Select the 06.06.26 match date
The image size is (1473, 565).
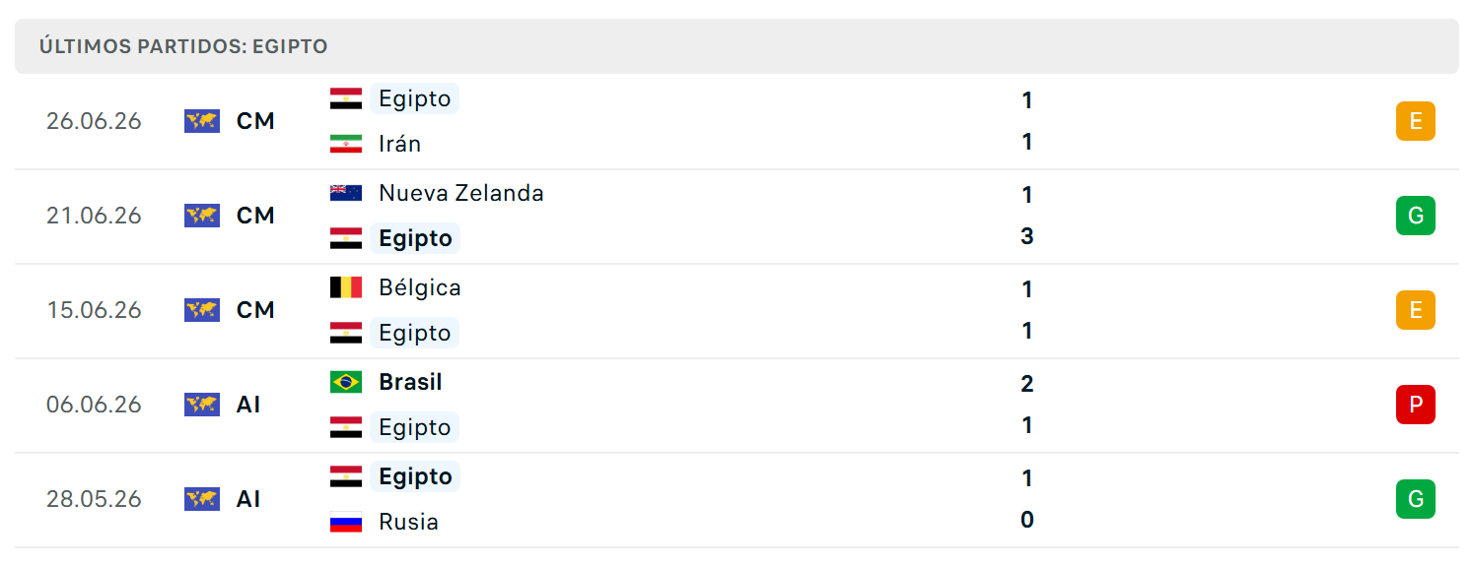(x=94, y=405)
